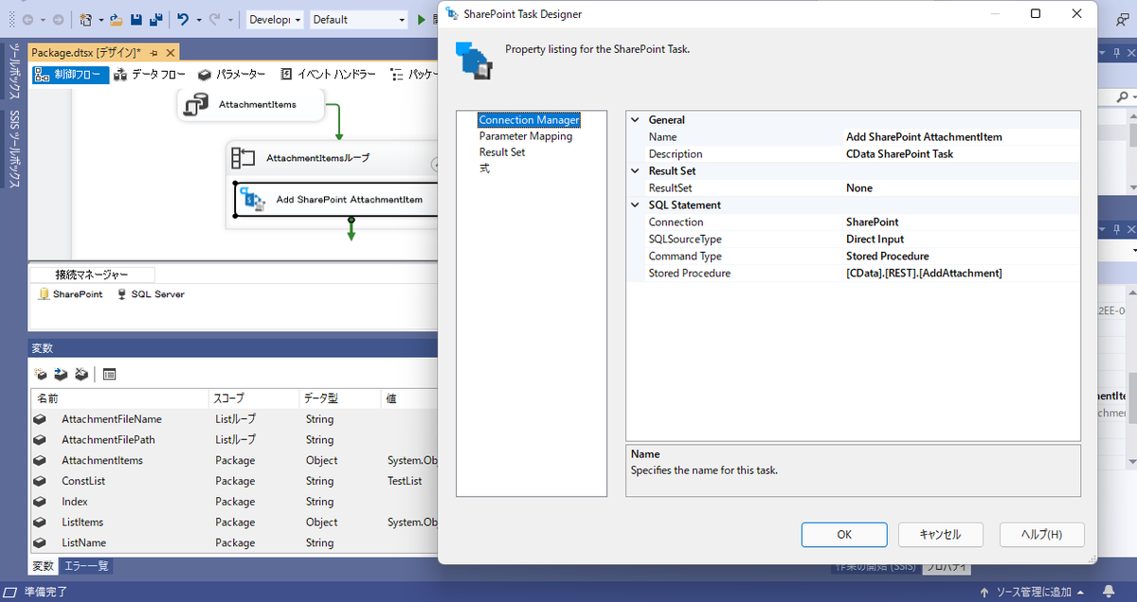Click the OK button
Image resolution: width=1137 pixels, height=602 pixels.
pos(843,535)
